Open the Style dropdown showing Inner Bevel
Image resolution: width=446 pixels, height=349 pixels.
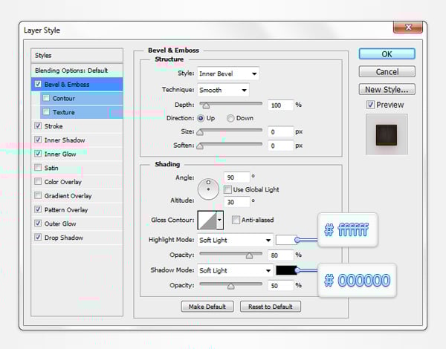coord(227,74)
